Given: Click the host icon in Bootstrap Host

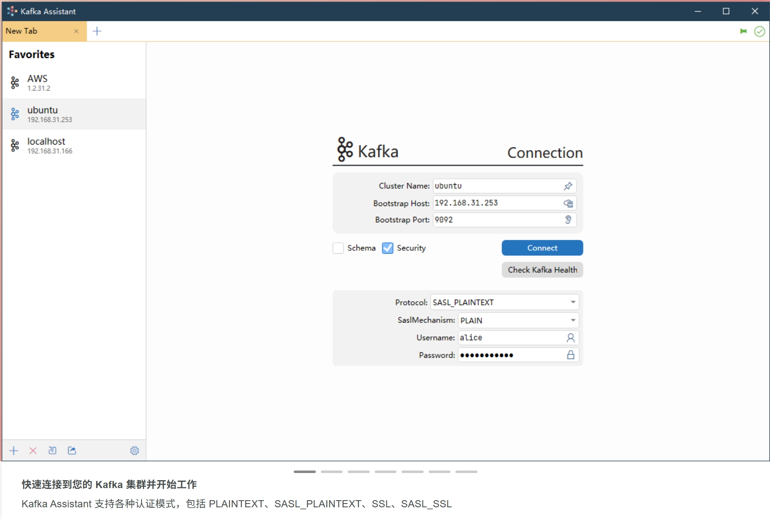Looking at the screenshot, I should (x=568, y=204).
